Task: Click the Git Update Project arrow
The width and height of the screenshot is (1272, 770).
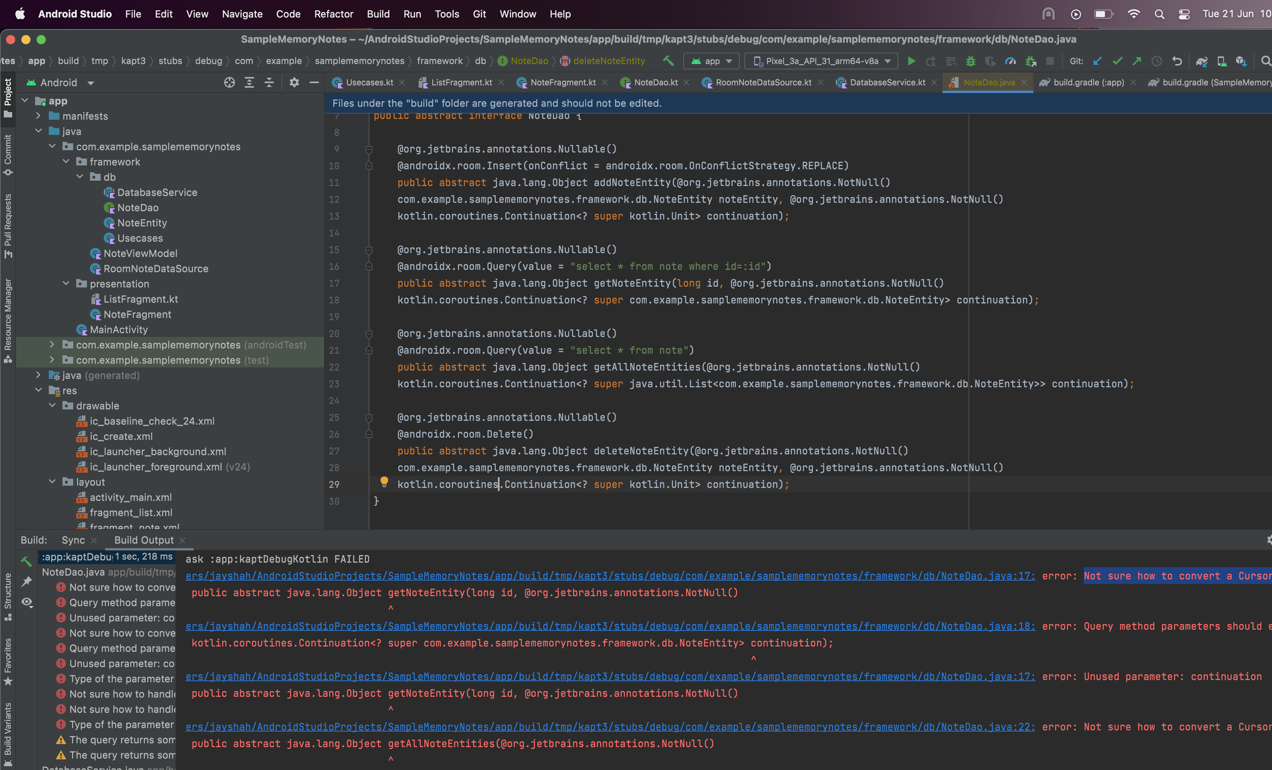Action: [x=1097, y=61]
